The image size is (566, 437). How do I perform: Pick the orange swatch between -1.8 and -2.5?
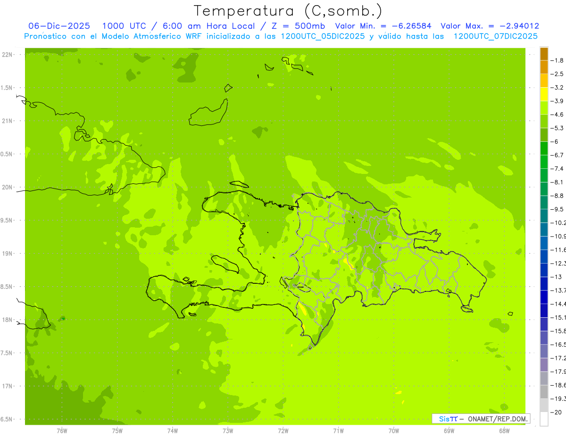544,67
